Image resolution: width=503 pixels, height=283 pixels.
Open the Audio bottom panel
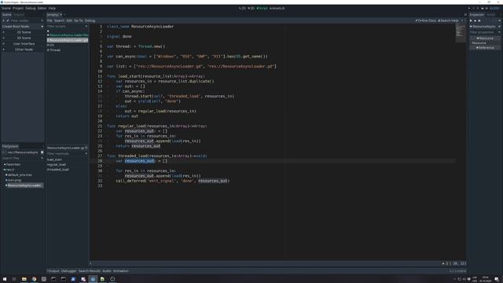click(x=107, y=271)
